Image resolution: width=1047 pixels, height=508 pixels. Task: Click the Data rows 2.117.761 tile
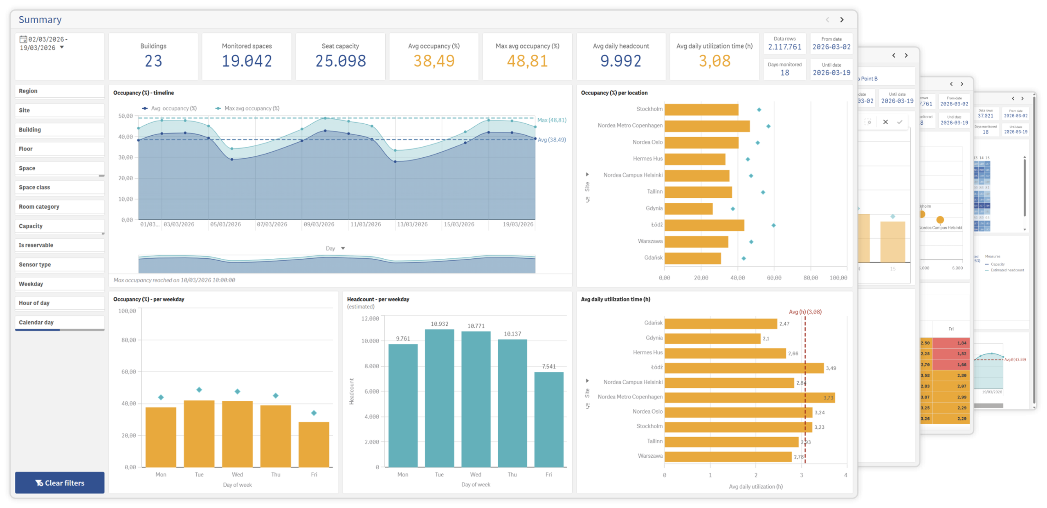click(784, 43)
